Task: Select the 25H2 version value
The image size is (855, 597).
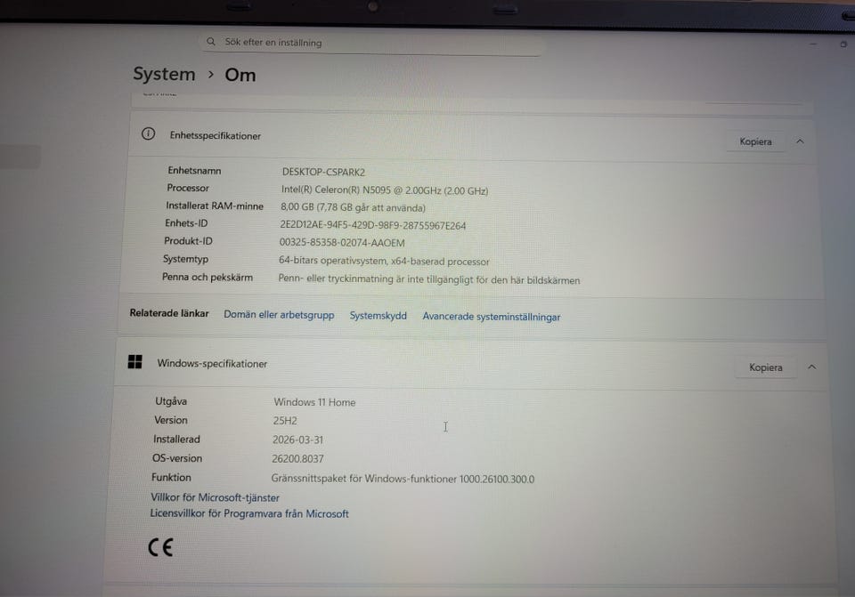Action: tap(285, 421)
